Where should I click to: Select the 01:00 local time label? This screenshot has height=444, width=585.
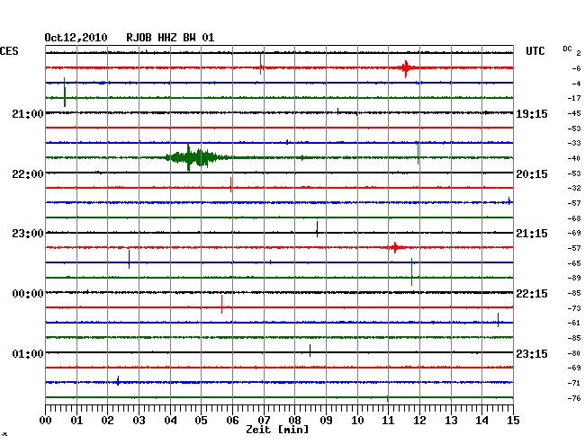click(x=28, y=353)
